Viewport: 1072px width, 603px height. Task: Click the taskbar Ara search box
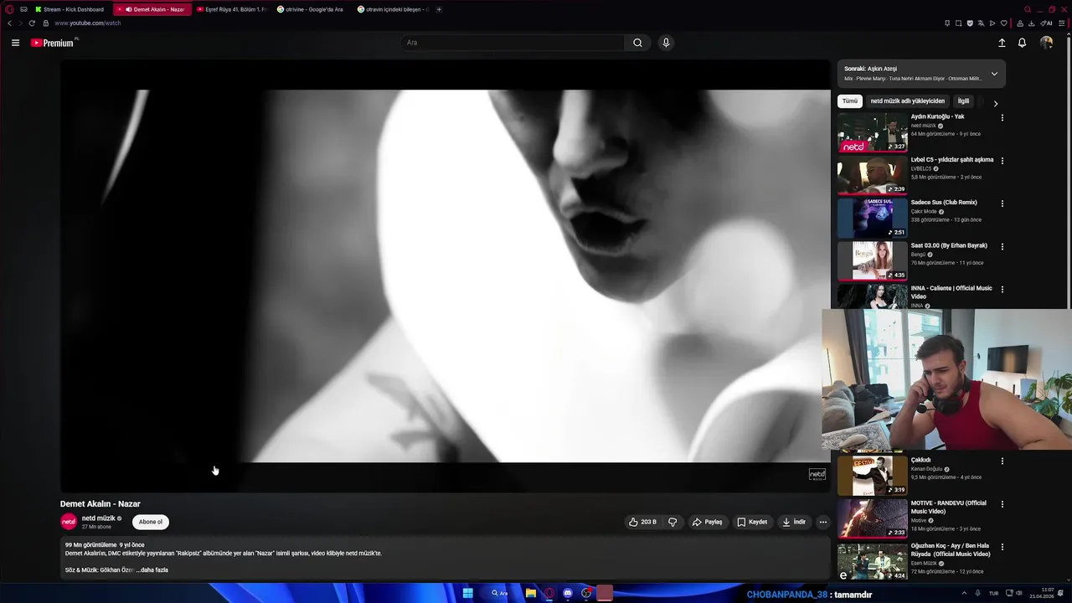coord(502,593)
